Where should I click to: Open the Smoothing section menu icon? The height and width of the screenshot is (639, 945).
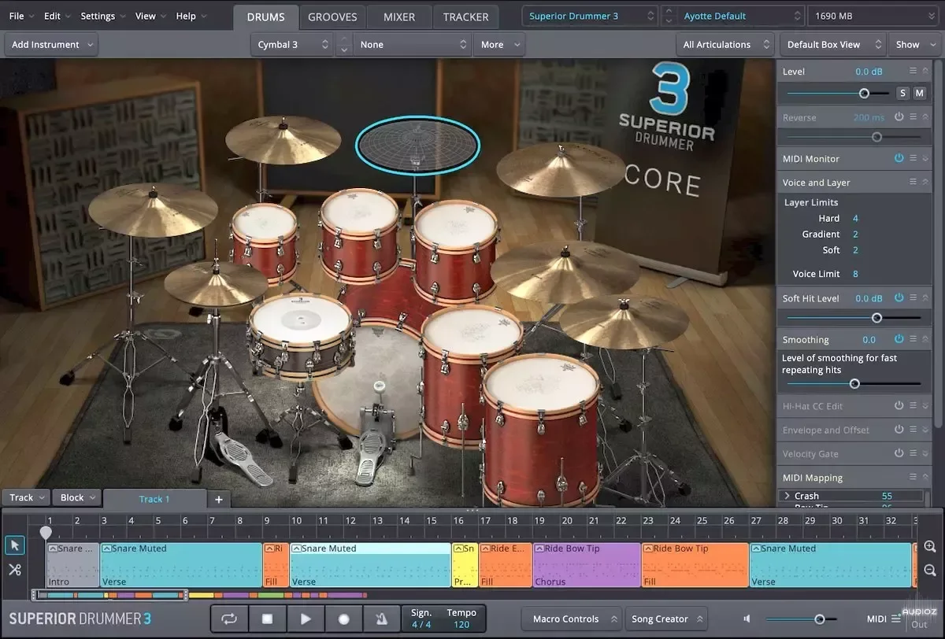[913, 339]
